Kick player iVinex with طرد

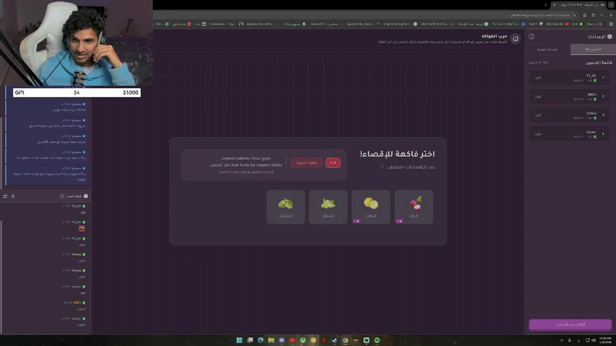(x=538, y=115)
